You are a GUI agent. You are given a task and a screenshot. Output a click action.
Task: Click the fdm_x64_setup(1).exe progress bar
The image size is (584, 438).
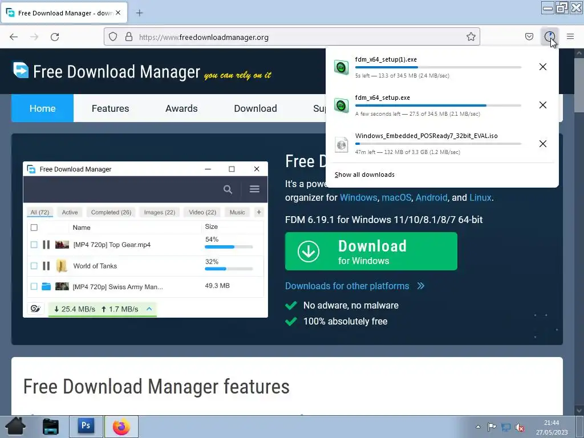click(x=438, y=67)
